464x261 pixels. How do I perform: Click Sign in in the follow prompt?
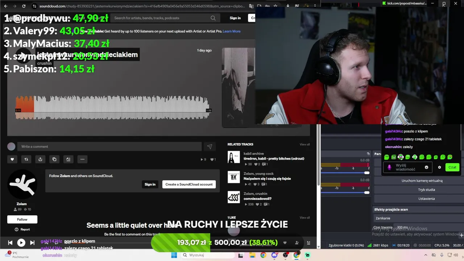(150, 184)
